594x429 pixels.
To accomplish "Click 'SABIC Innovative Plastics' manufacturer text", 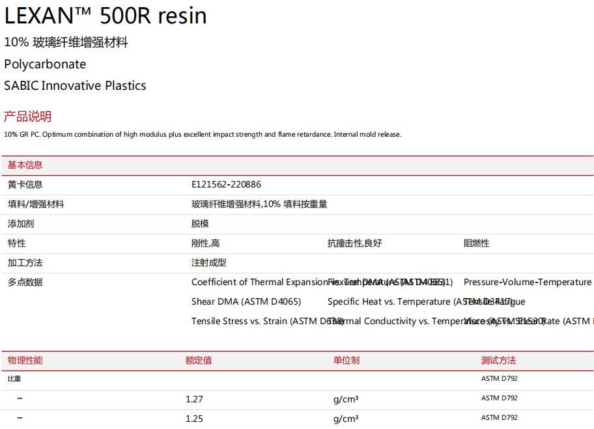I will point(75,85).
